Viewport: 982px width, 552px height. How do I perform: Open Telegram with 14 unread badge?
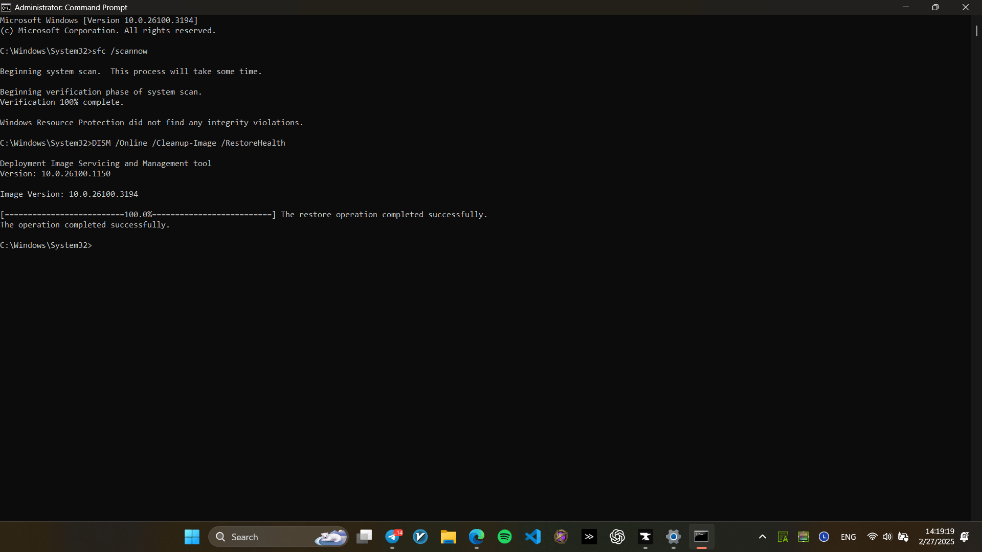click(393, 537)
